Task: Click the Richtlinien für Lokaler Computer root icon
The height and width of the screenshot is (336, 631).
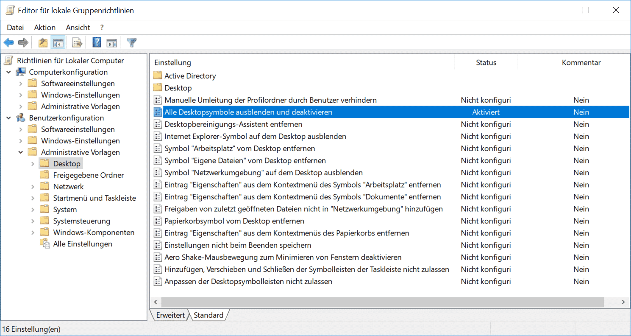Action: click(x=9, y=61)
